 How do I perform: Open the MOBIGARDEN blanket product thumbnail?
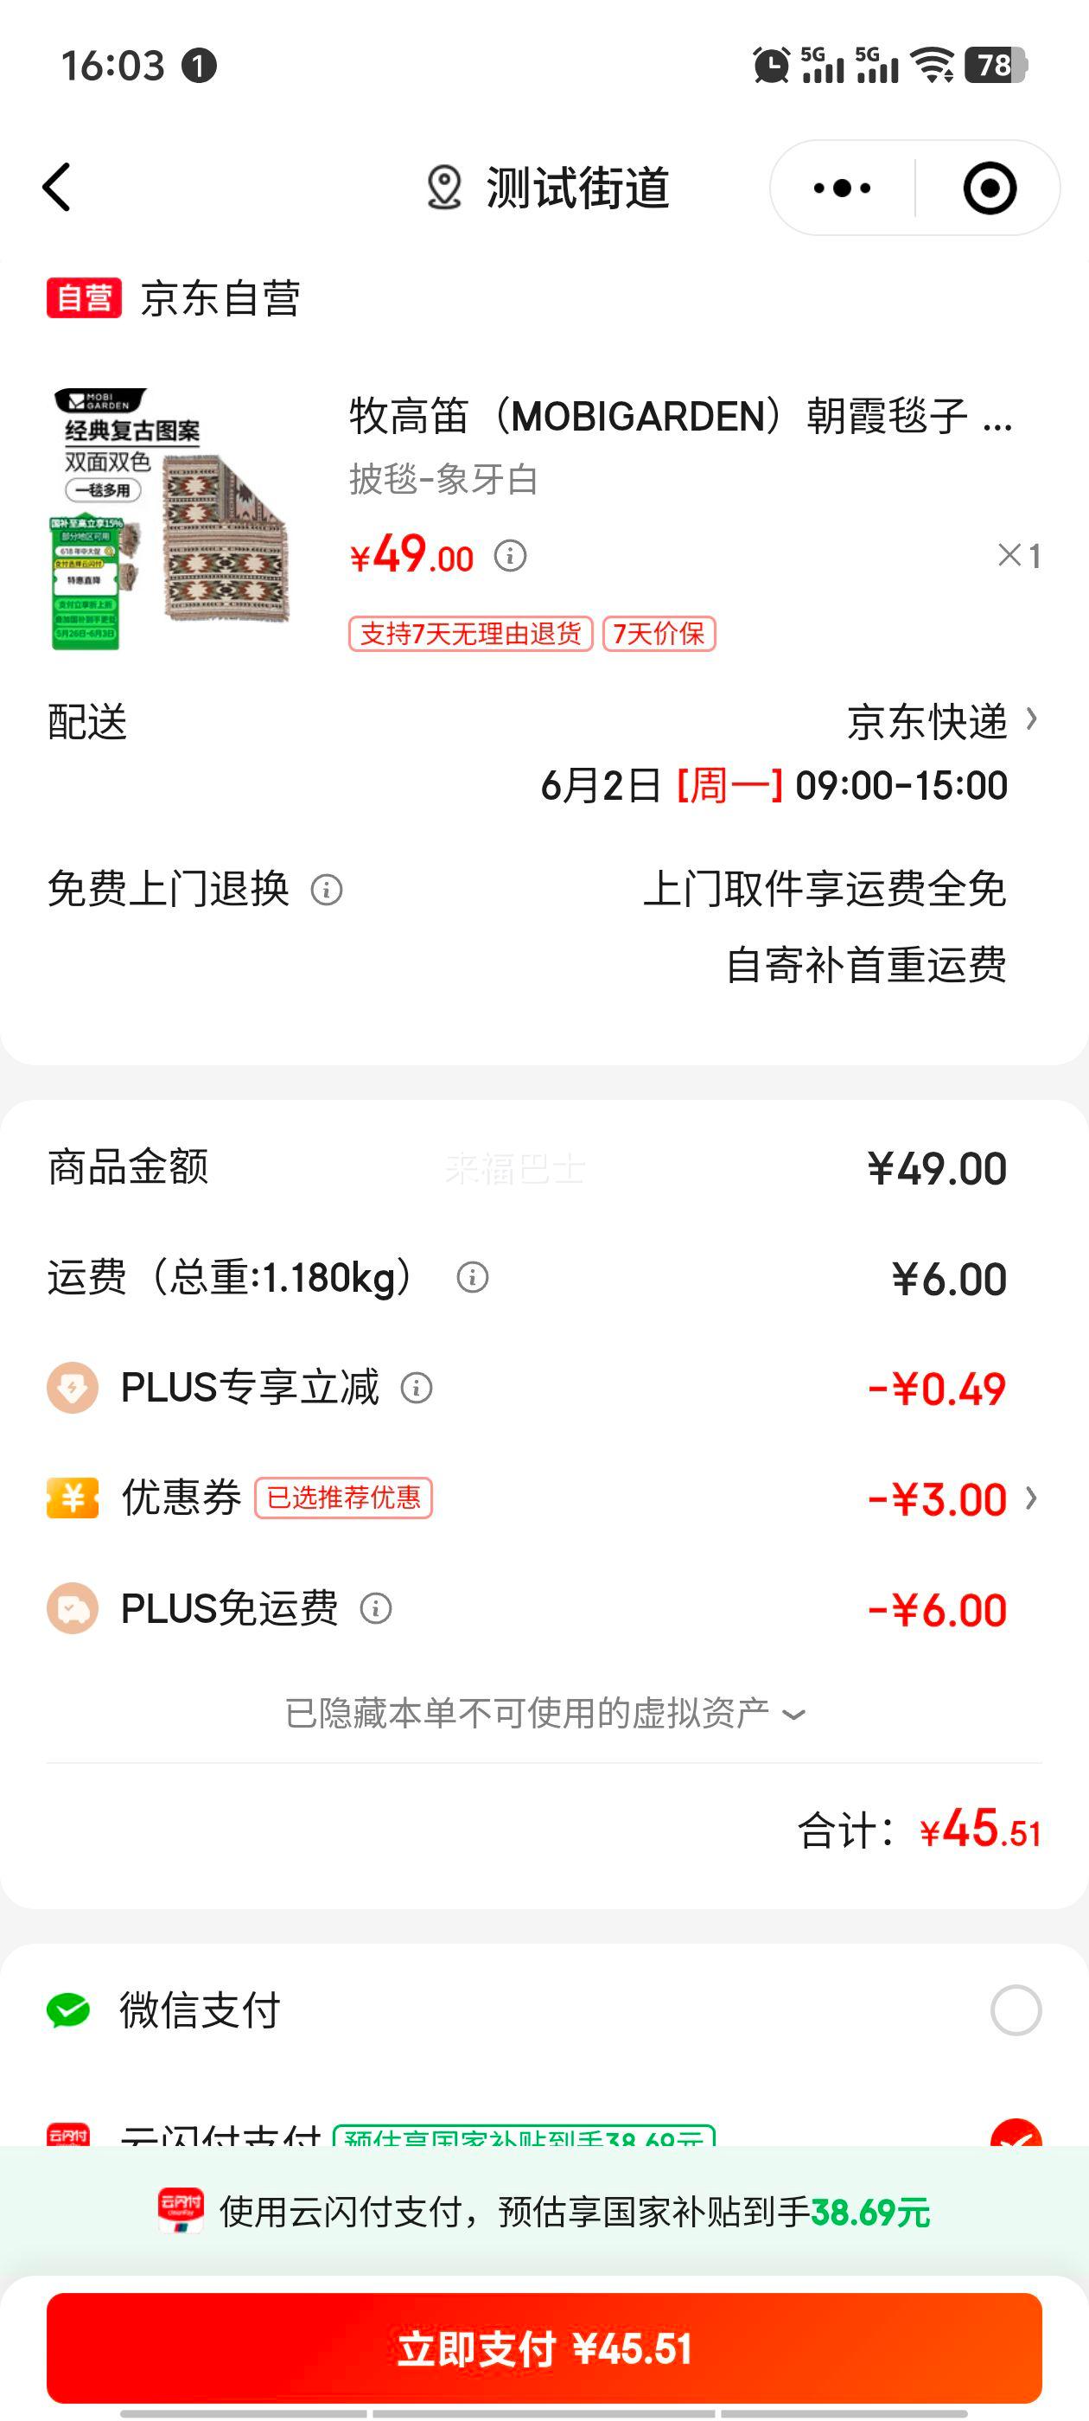tap(169, 519)
